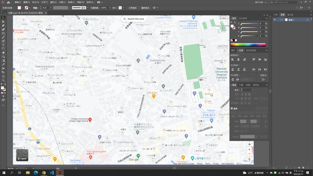The height and width of the screenshot is (176, 313).
Task: Open the graphic style dropdown
Action: tap(123, 8)
